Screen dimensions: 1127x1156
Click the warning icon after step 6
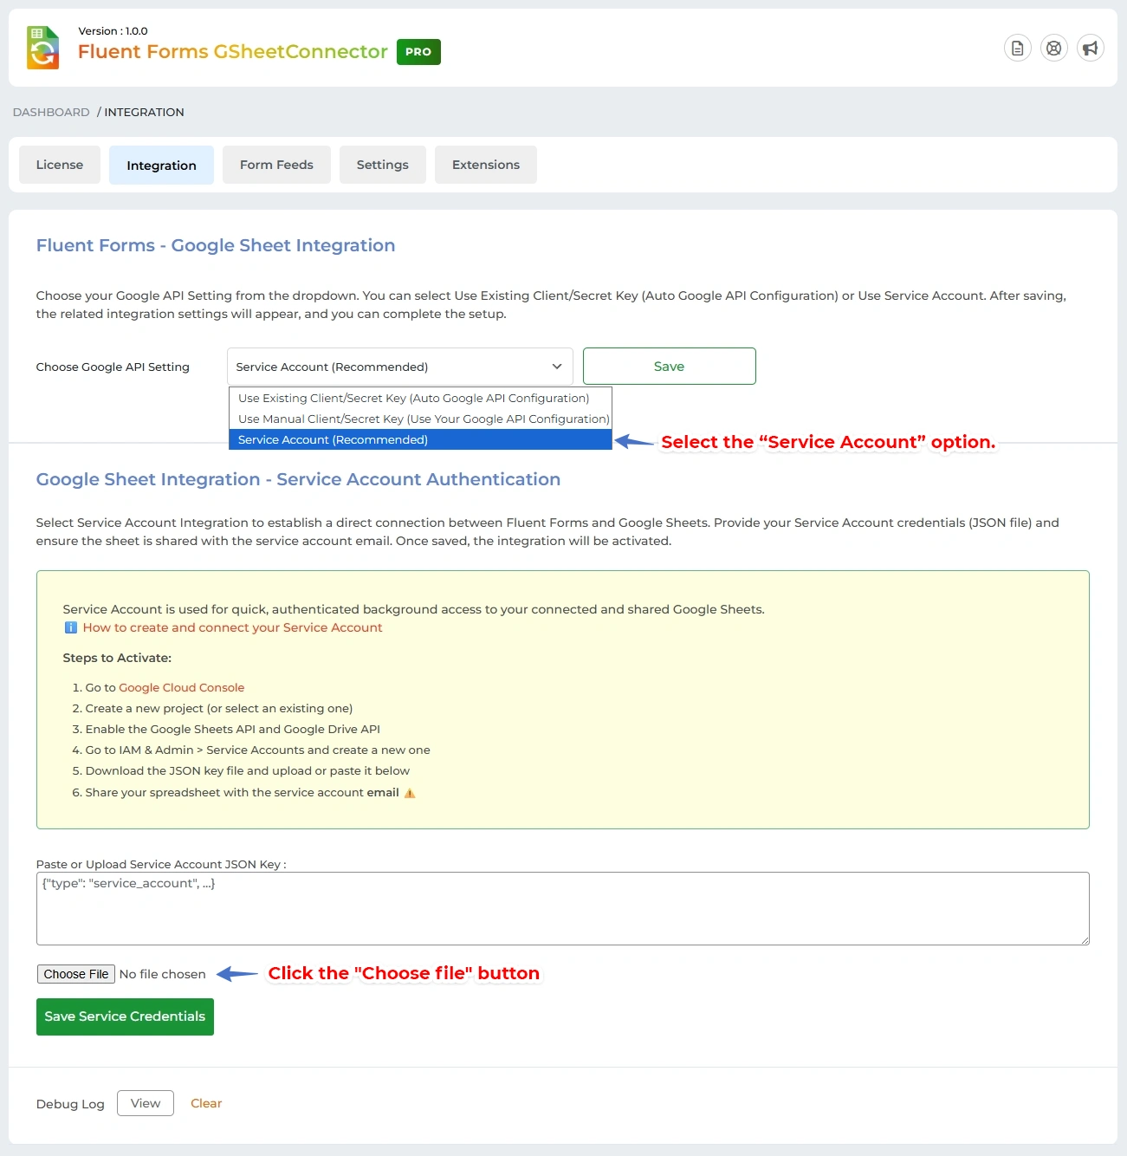click(x=410, y=793)
